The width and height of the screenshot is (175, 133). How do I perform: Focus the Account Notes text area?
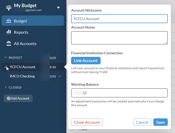pos(119,38)
